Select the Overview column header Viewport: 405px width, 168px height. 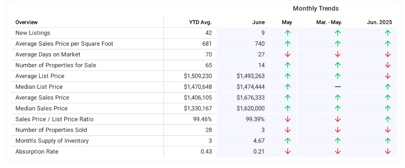point(27,22)
